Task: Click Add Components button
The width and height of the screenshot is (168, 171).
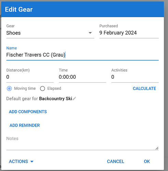Action: click(x=28, y=112)
